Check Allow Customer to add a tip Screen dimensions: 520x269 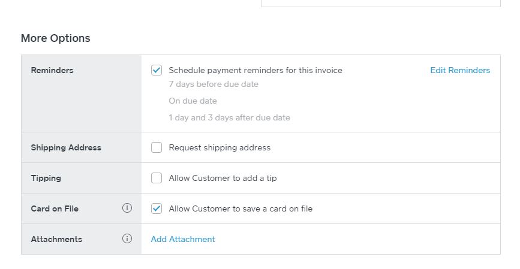tap(157, 178)
